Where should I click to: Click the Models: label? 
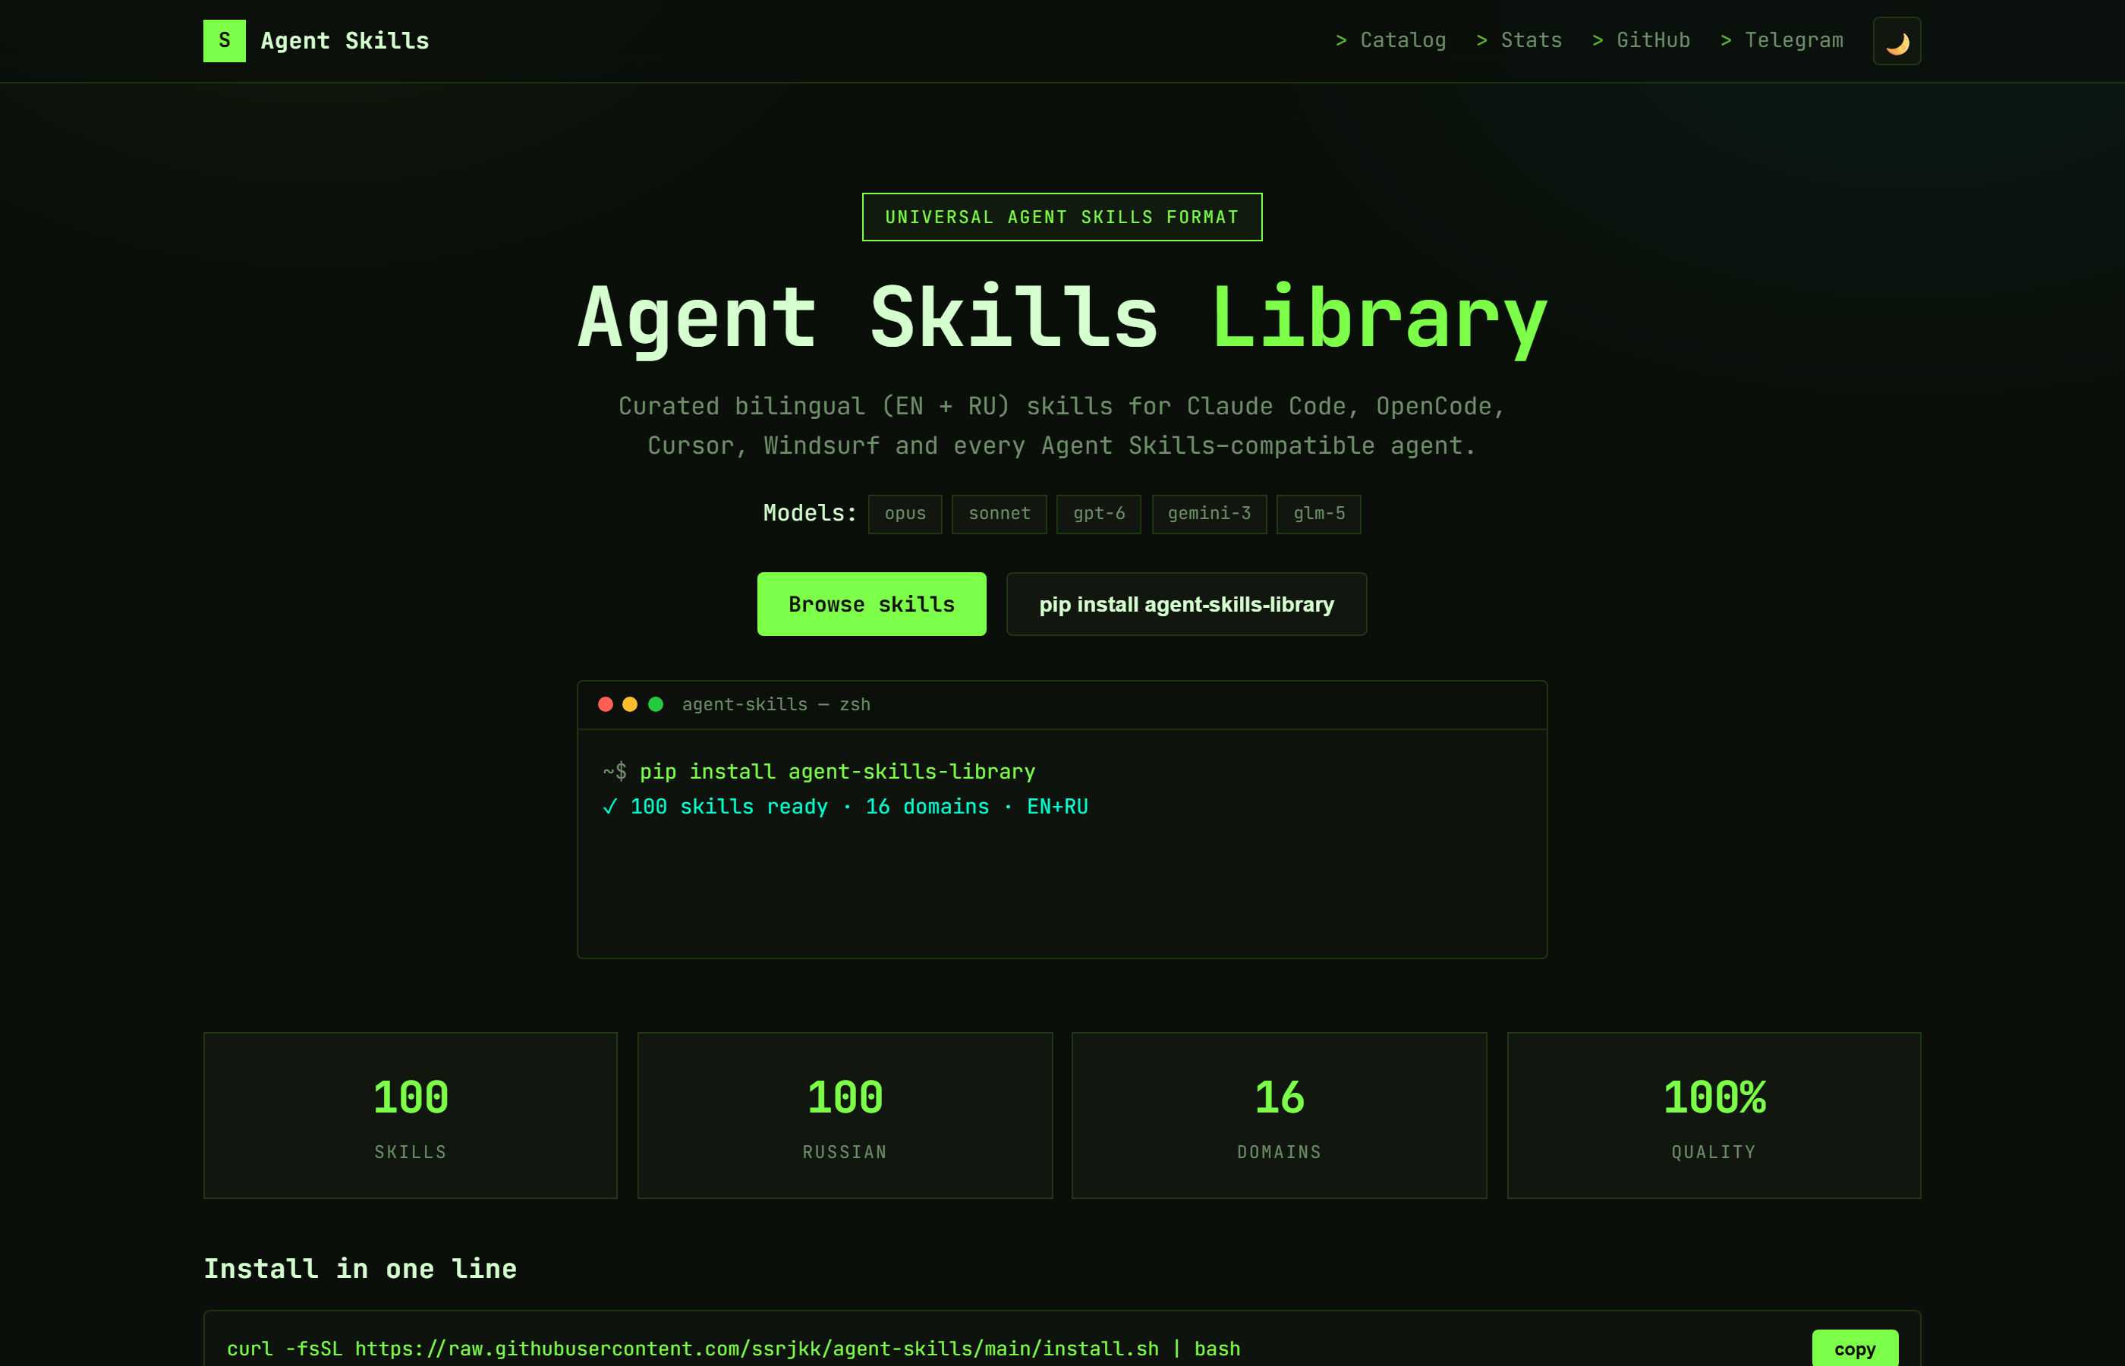pyautogui.click(x=810, y=514)
